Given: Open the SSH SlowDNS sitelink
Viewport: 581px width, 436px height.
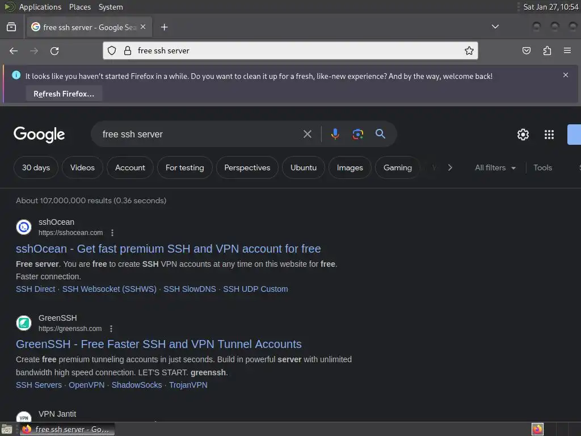Looking at the screenshot, I should pos(190,289).
